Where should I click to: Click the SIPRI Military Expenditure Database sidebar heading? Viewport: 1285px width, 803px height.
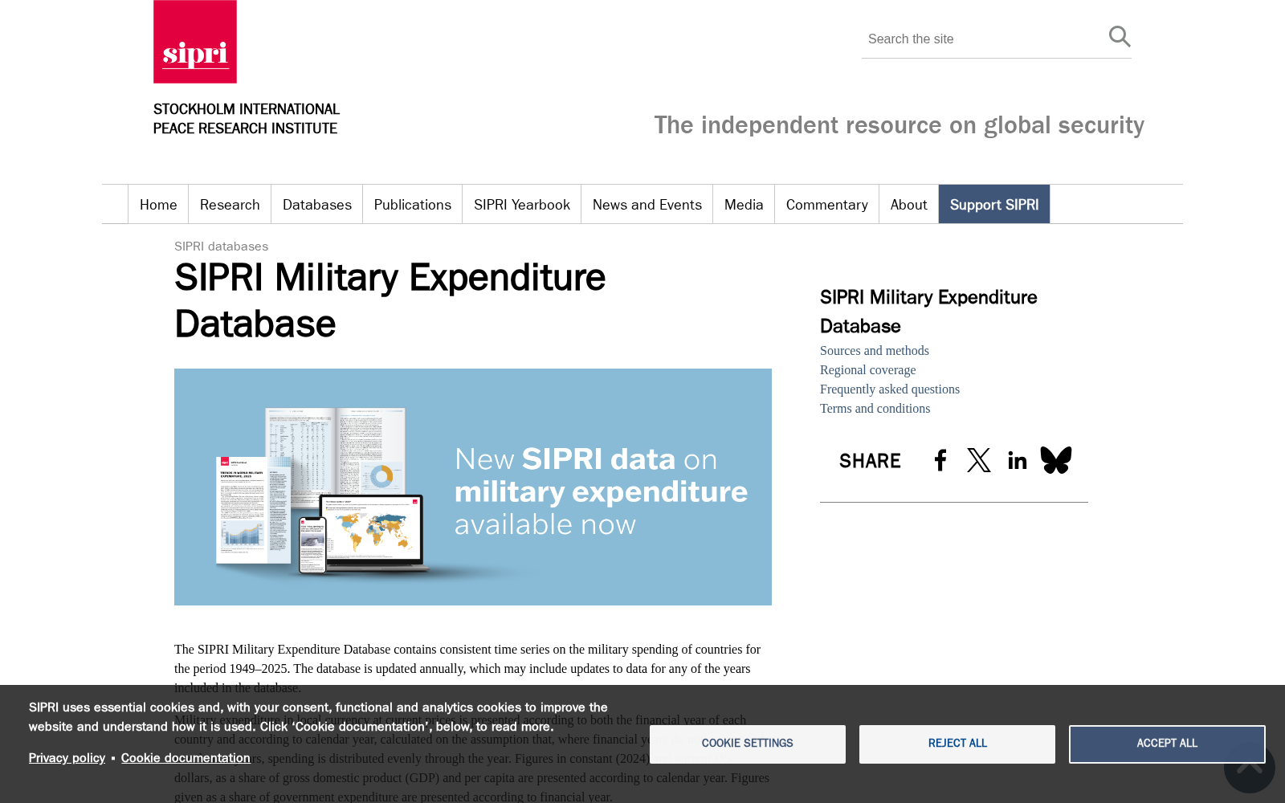coord(928,312)
